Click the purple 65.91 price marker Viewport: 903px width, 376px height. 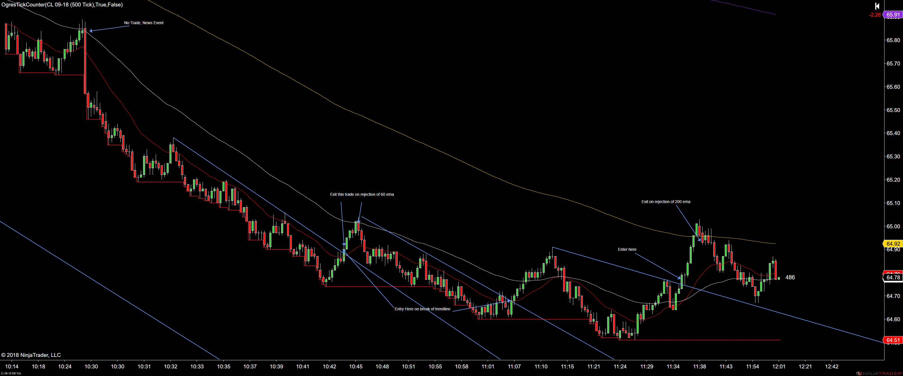(x=893, y=15)
